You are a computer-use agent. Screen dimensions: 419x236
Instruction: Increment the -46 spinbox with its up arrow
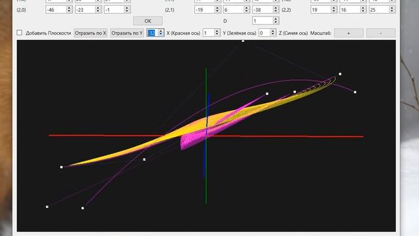coord(69,8)
